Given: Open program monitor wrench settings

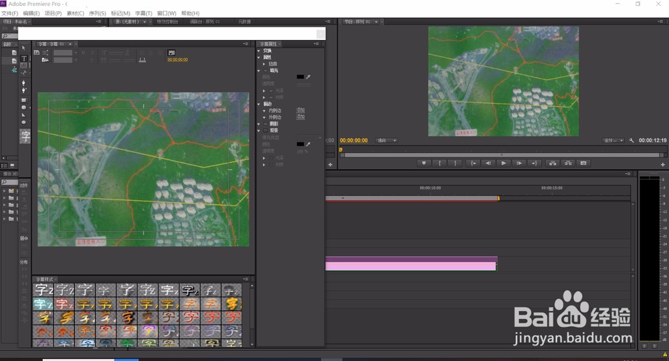Looking at the screenshot, I should coord(632,141).
